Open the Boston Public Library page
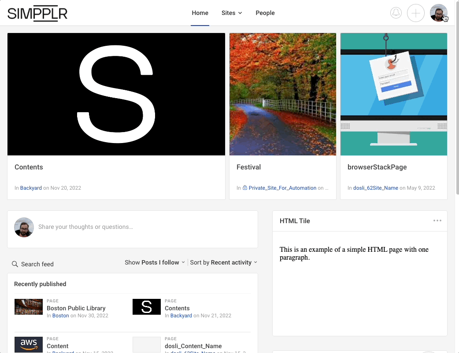Viewport: 459px width, 353px height. coord(76,308)
